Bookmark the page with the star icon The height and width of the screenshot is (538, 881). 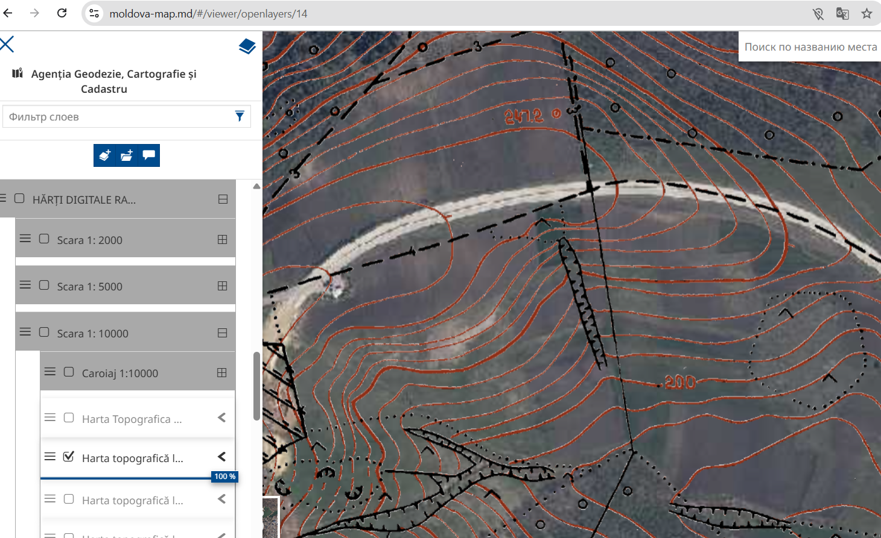867,13
